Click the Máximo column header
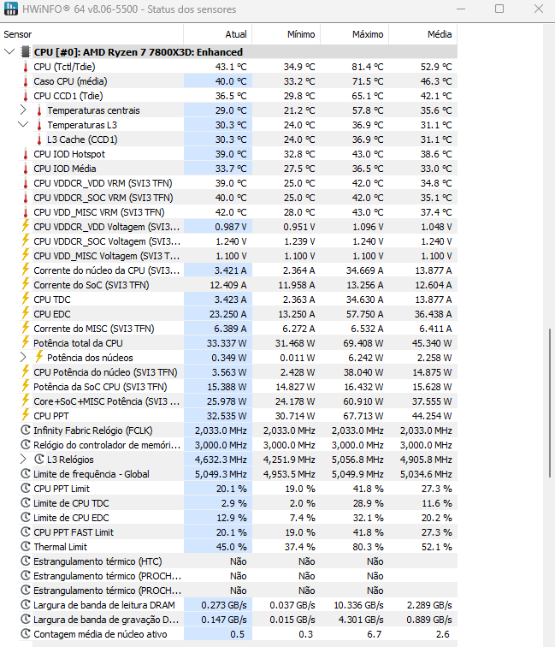 355,34
